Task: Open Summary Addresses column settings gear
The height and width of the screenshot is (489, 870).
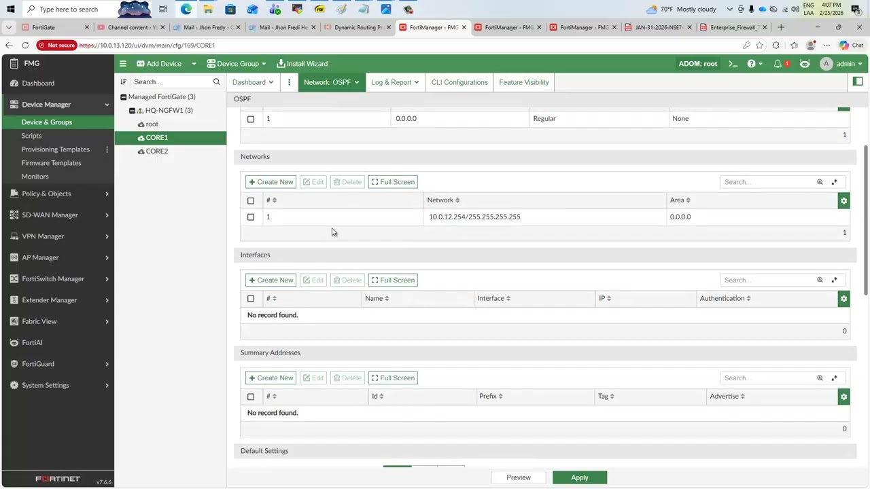Action: [x=843, y=397]
